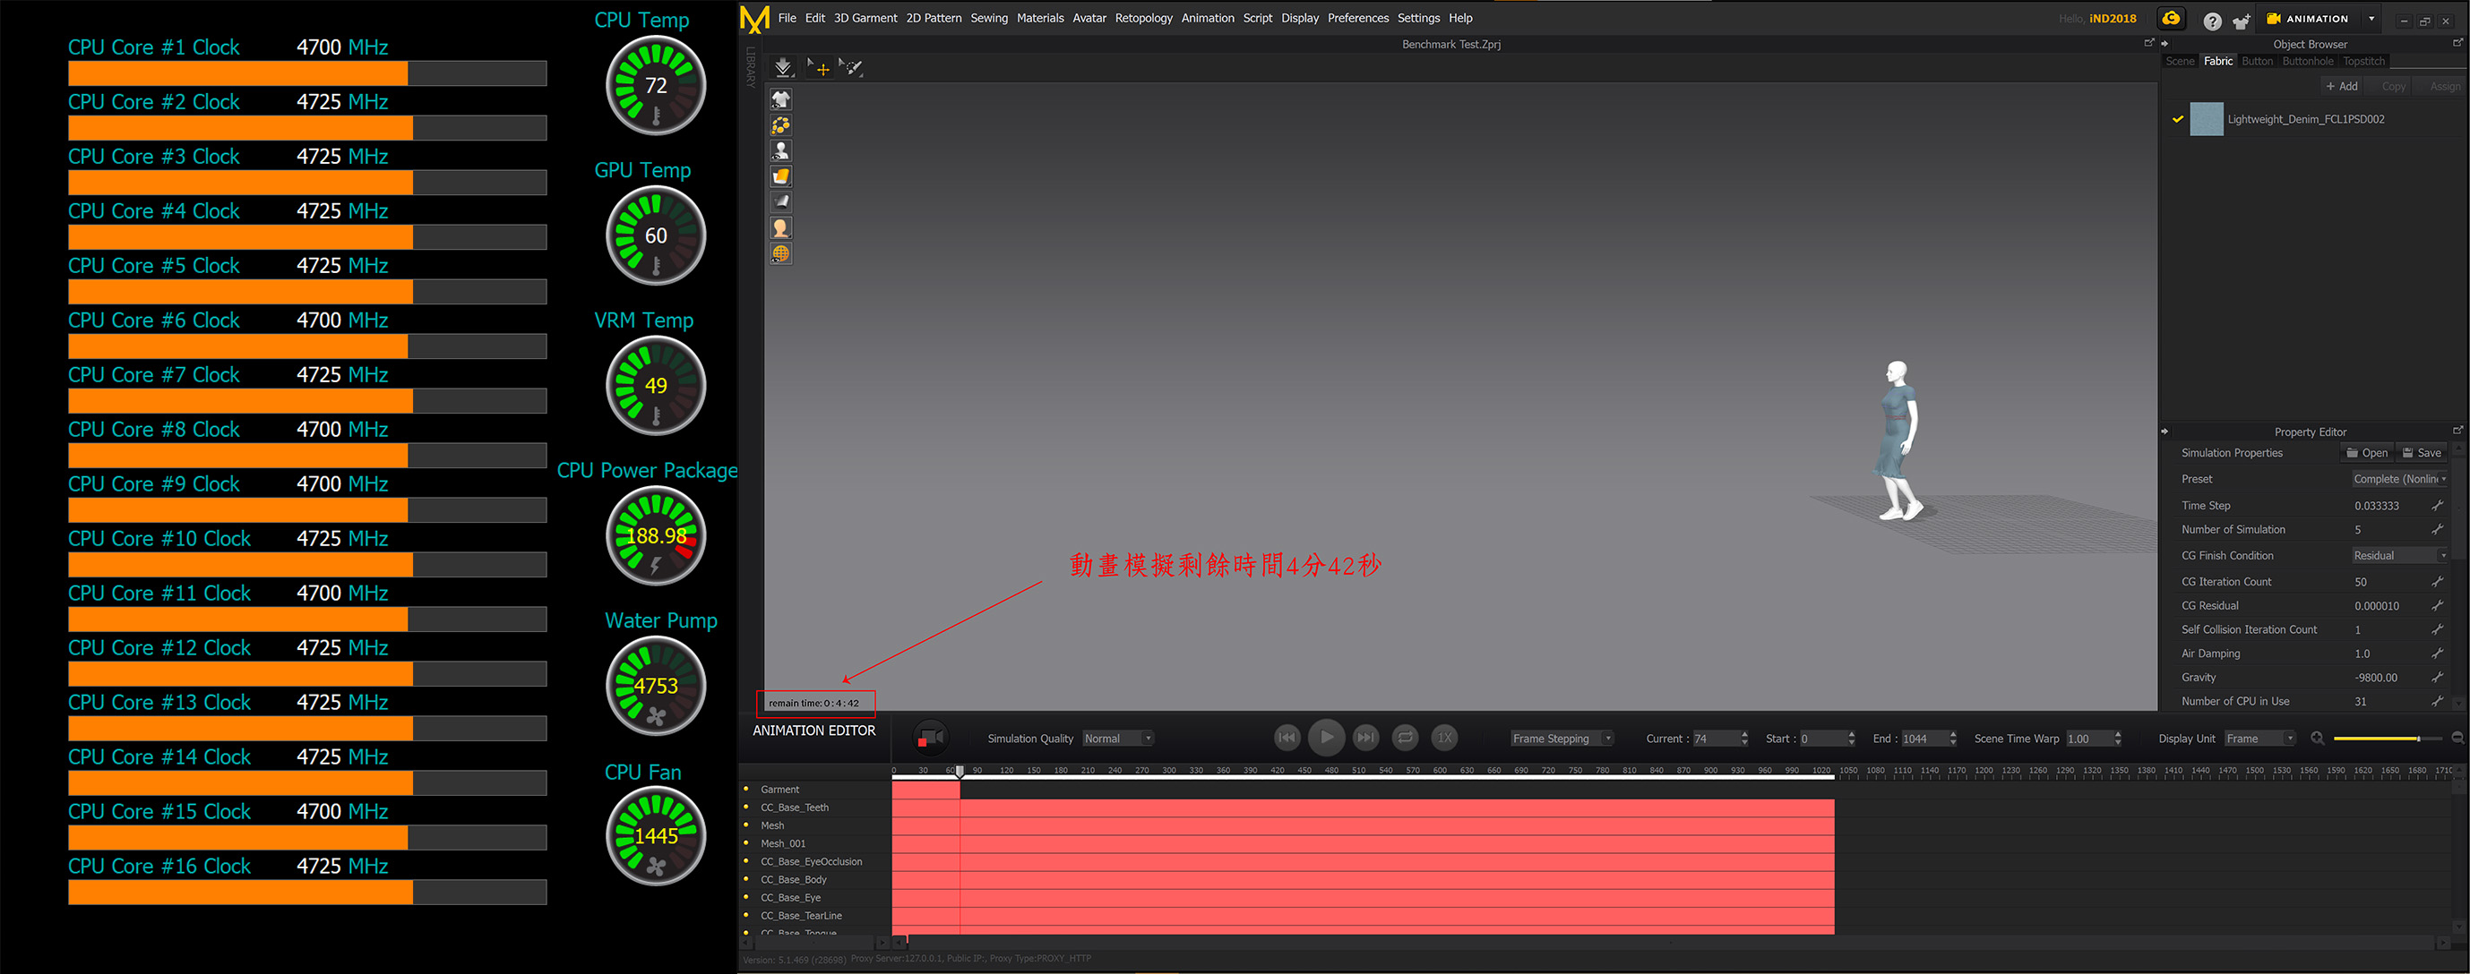
Task: Switch to the Buttonhole tab
Action: coord(2307,61)
